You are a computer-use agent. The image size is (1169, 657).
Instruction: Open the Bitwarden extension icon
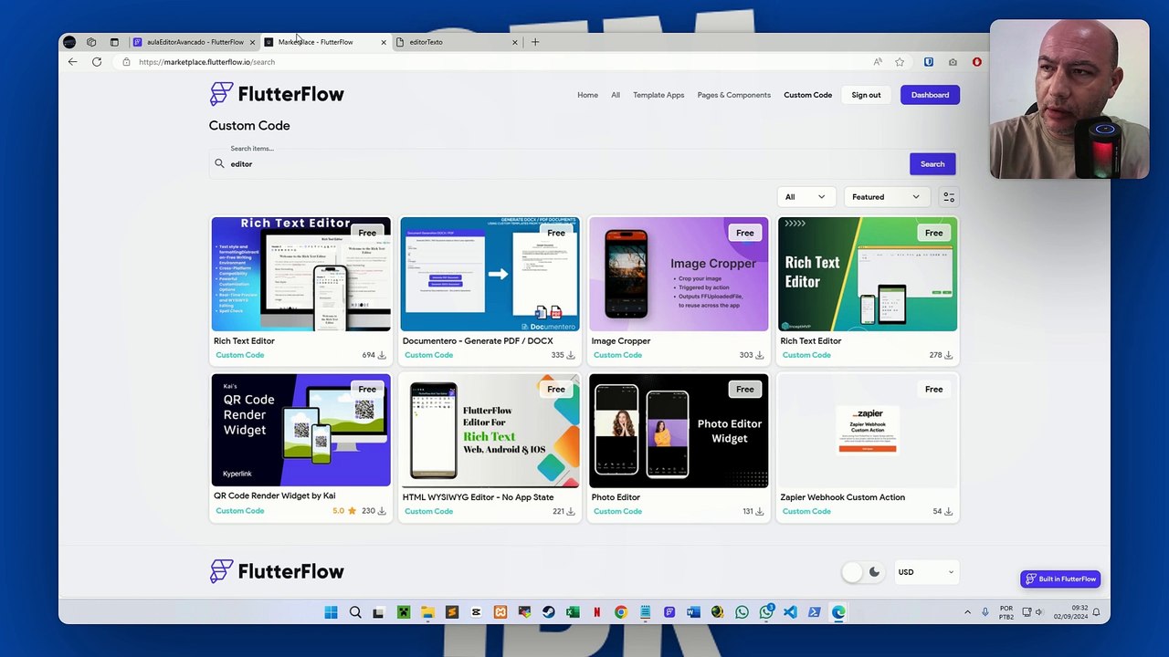click(x=929, y=62)
